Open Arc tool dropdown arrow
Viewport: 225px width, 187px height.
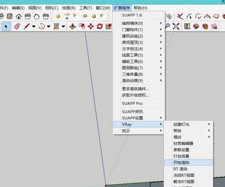[x=49, y=27]
